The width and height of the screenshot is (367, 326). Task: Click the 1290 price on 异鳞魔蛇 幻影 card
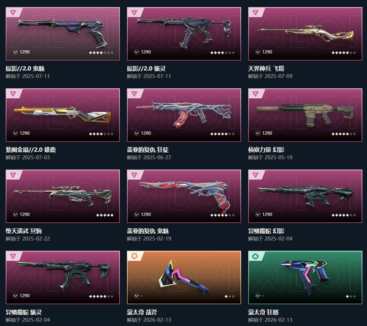[x=267, y=214]
